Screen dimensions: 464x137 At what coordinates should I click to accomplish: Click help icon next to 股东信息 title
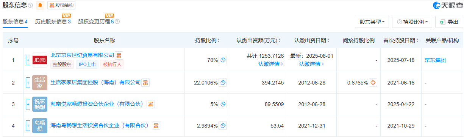30,5
